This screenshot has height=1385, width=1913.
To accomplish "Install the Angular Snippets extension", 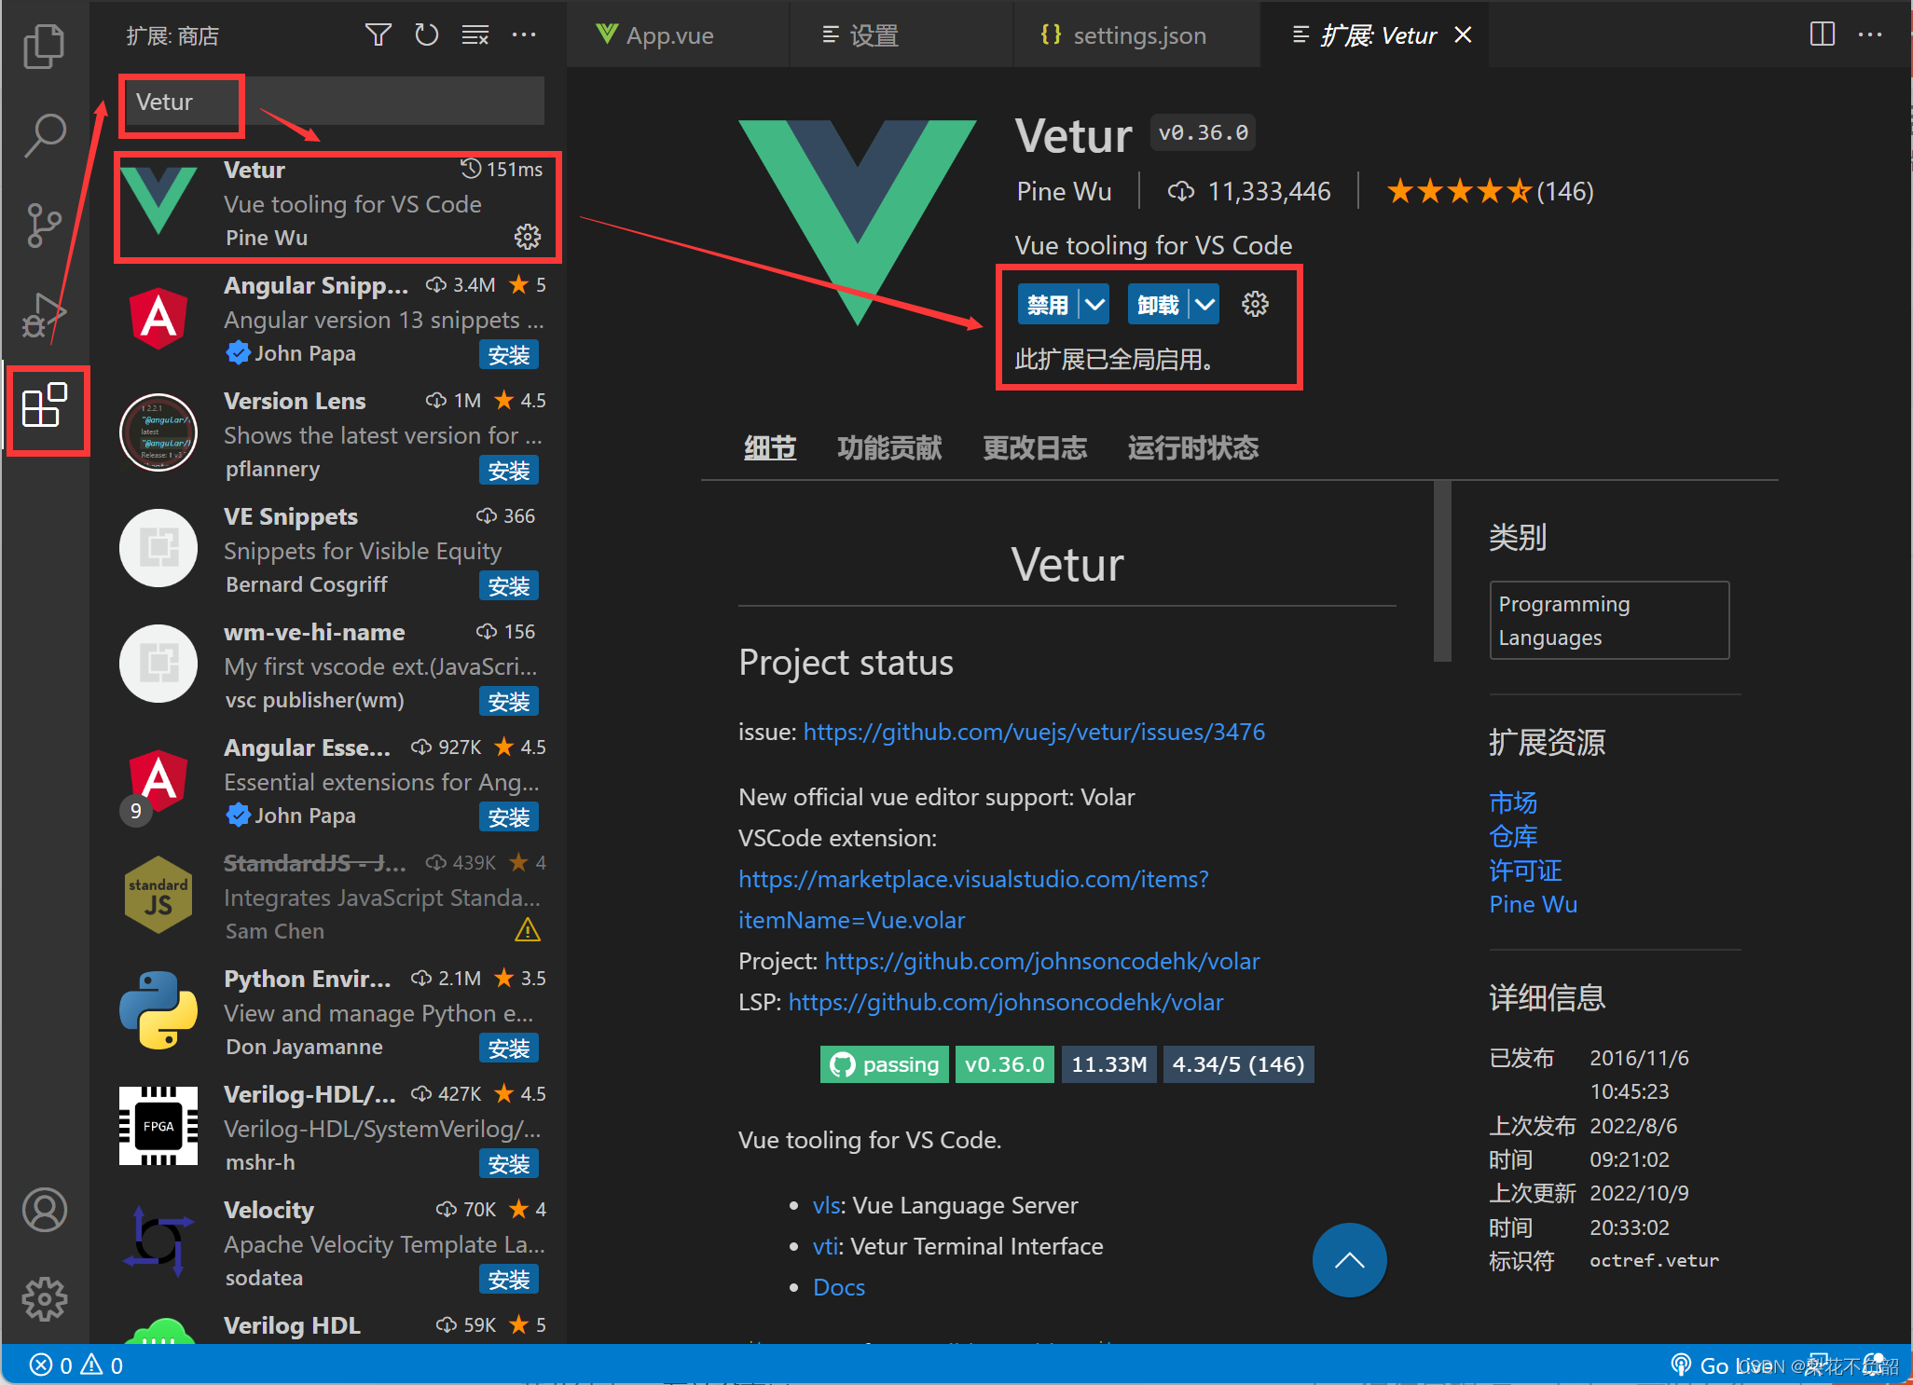I will (508, 355).
